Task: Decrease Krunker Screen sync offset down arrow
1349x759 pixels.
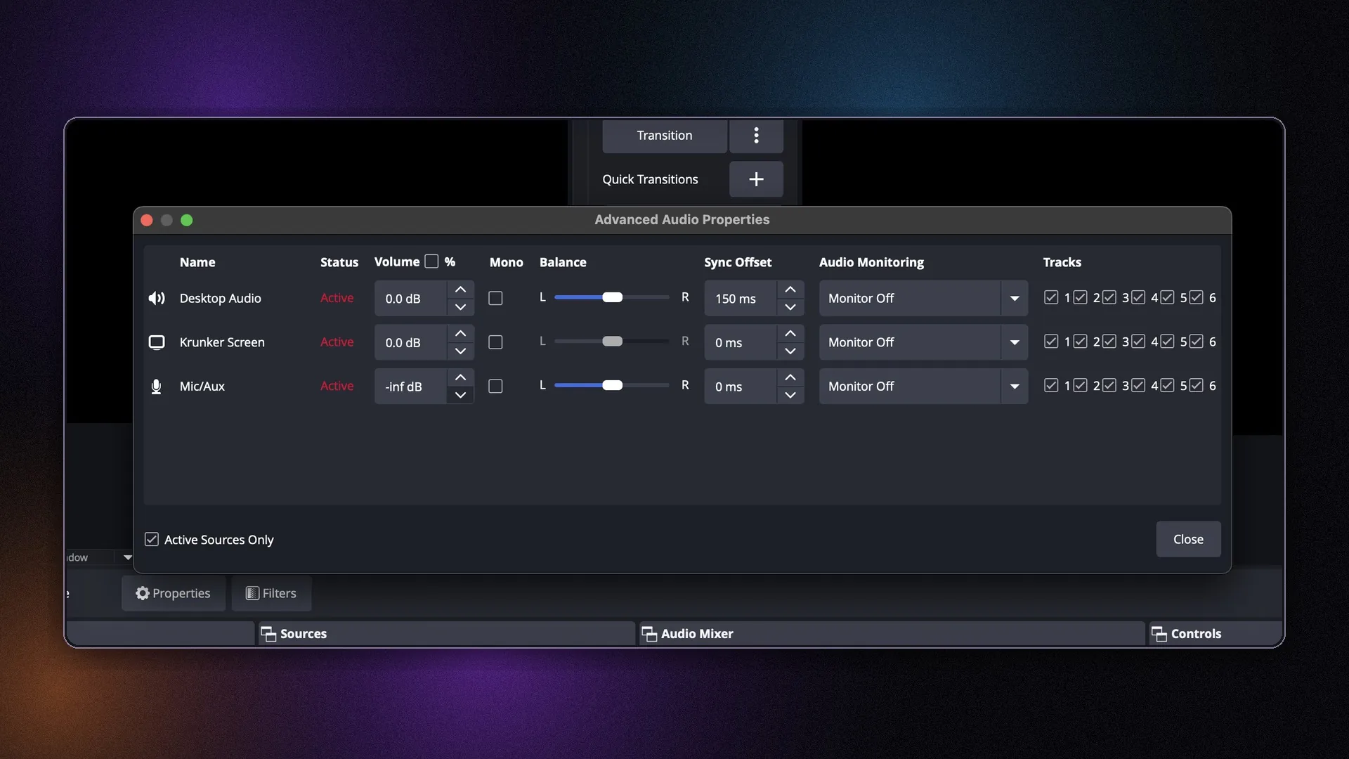Action: pyautogui.click(x=790, y=351)
